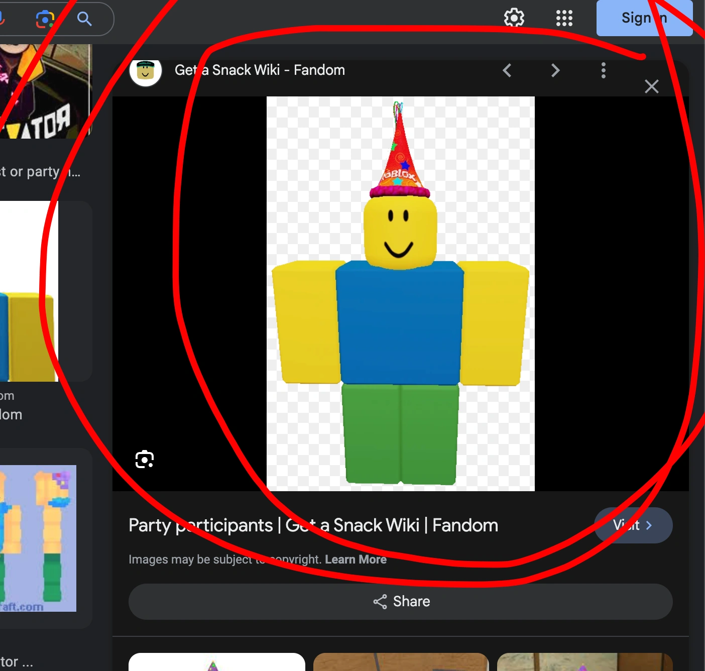Image resolution: width=705 pixels, height=671 pixels.
Task: Open the settings gear menu
Action: click(x=513, y=18)
